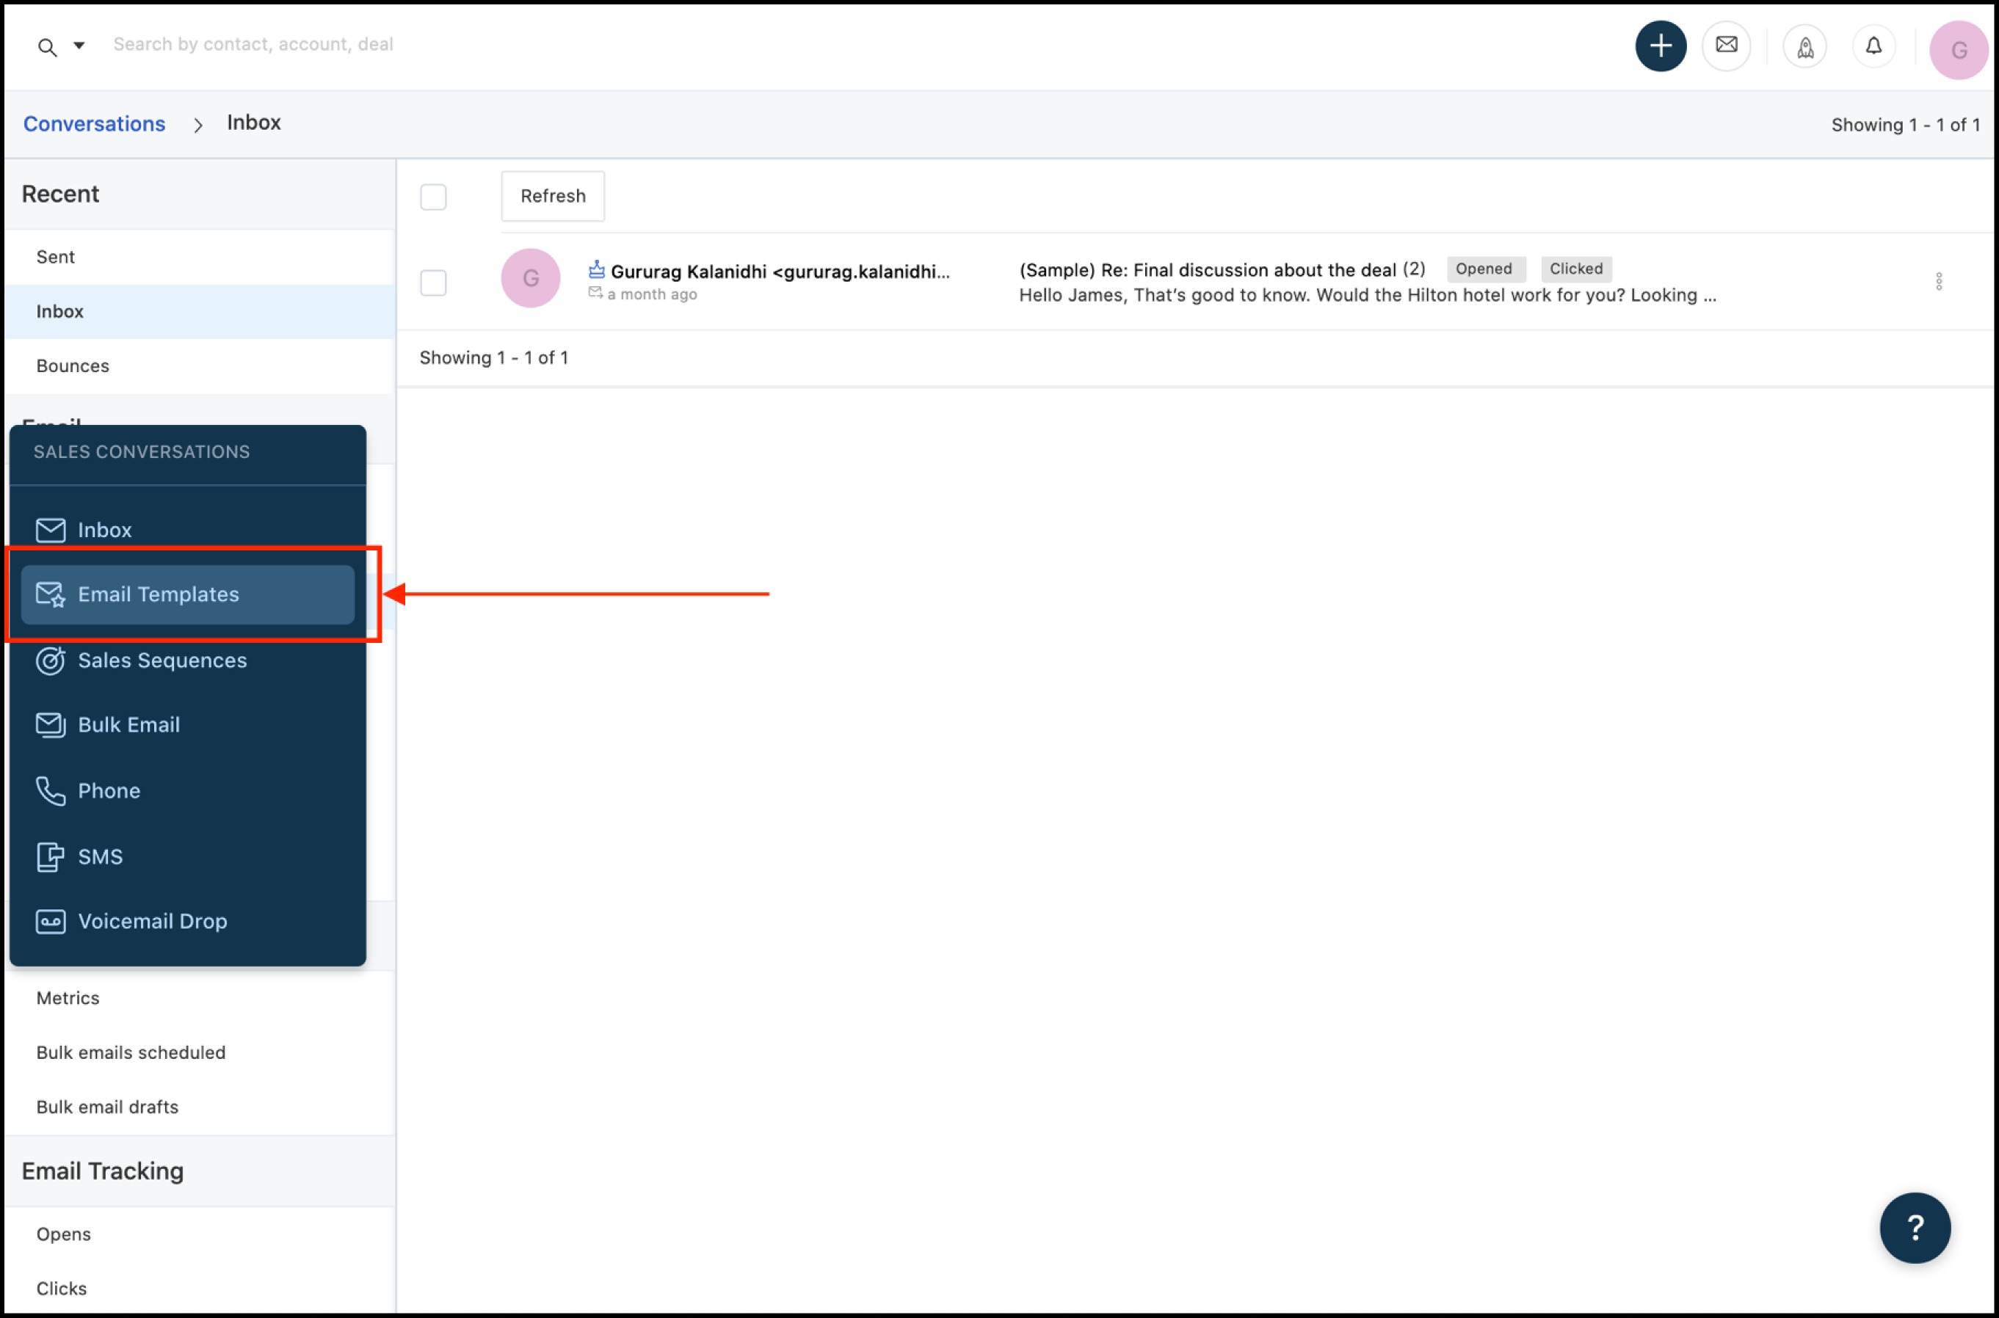The width and height of the screenshot is (1999, 1318).
Task: Open the notifications bell
Action: pos(1873,46)
